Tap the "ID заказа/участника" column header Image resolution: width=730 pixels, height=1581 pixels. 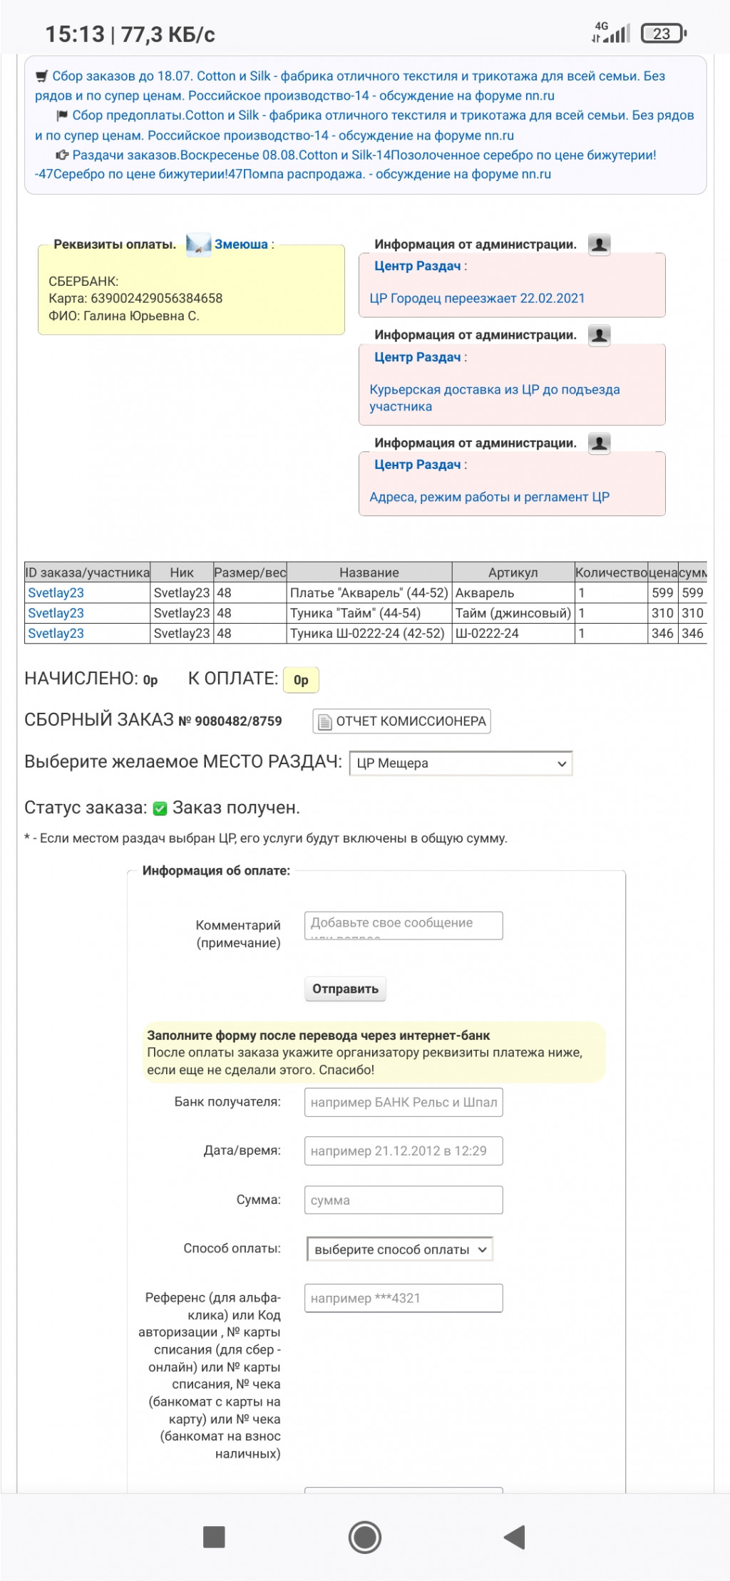[x=88, y=572]
